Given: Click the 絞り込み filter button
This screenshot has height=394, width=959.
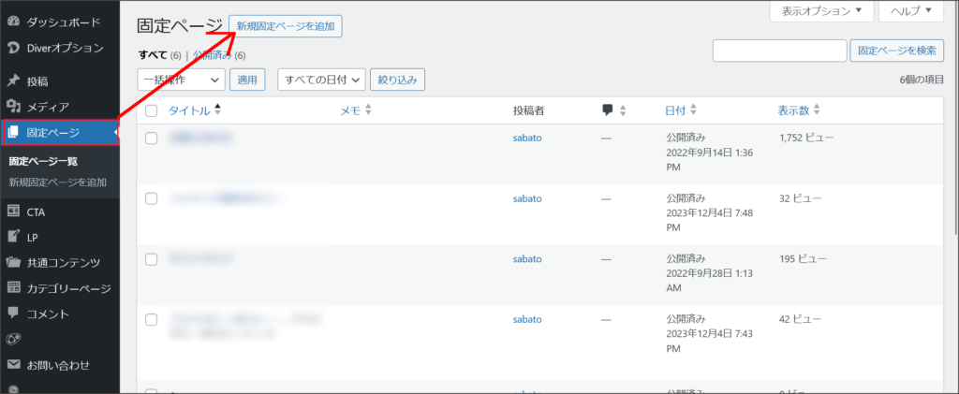Looking at the screenshot, I should 397,80.
